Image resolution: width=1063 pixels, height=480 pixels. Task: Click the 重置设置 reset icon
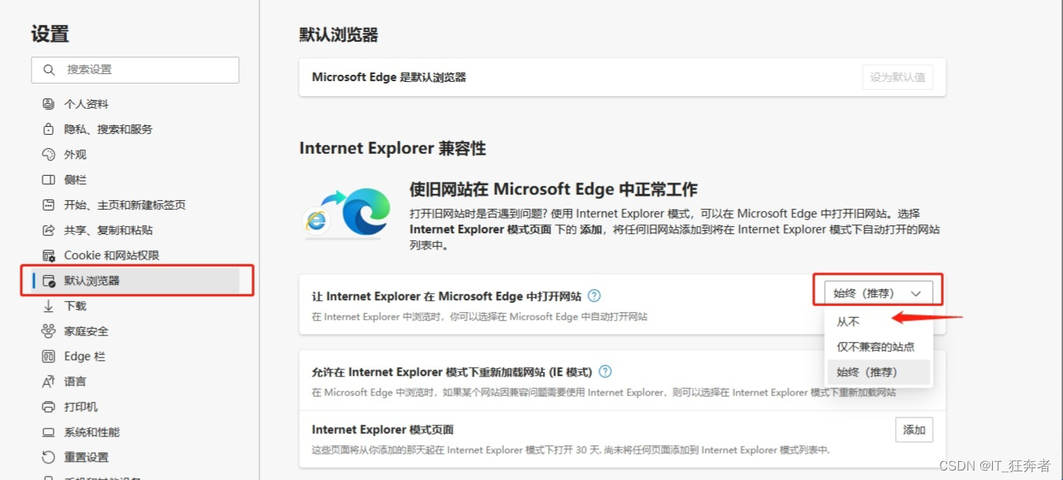coord(49,457)
